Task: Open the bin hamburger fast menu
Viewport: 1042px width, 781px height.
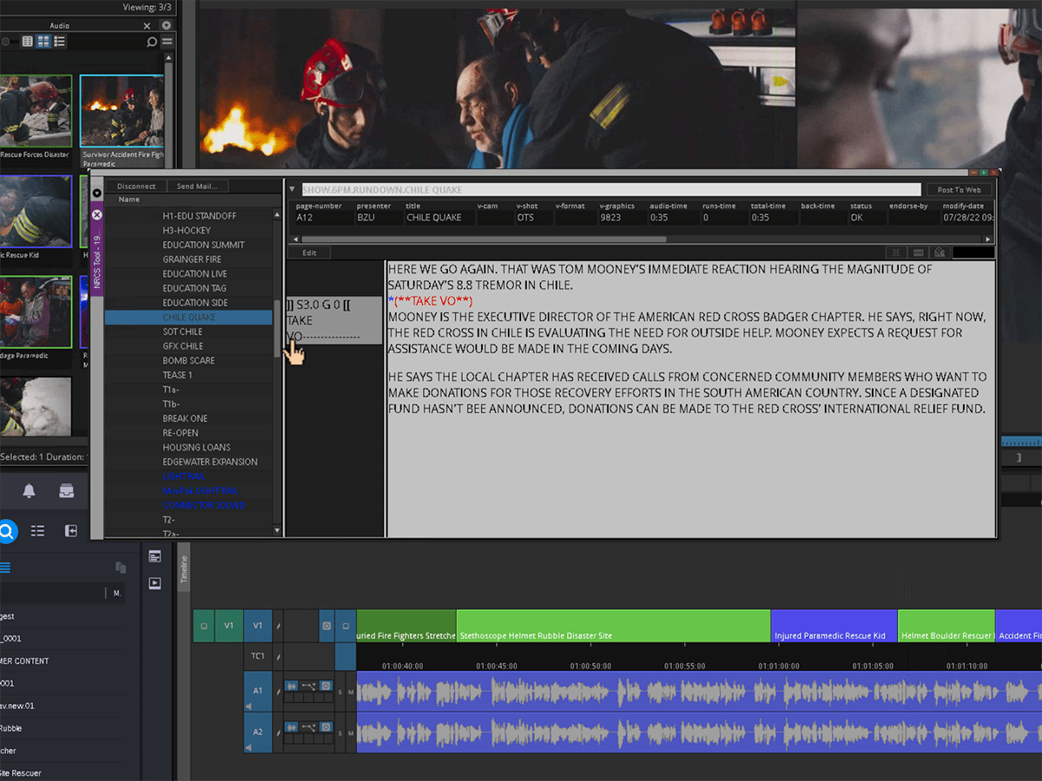Action: point(167,41)
